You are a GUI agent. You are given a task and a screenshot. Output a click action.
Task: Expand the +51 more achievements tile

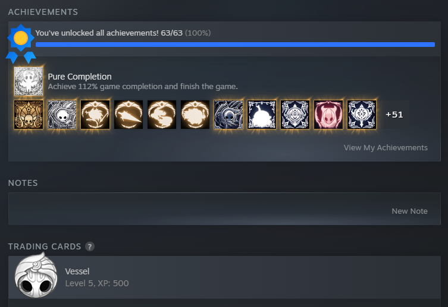coord(394,114)
